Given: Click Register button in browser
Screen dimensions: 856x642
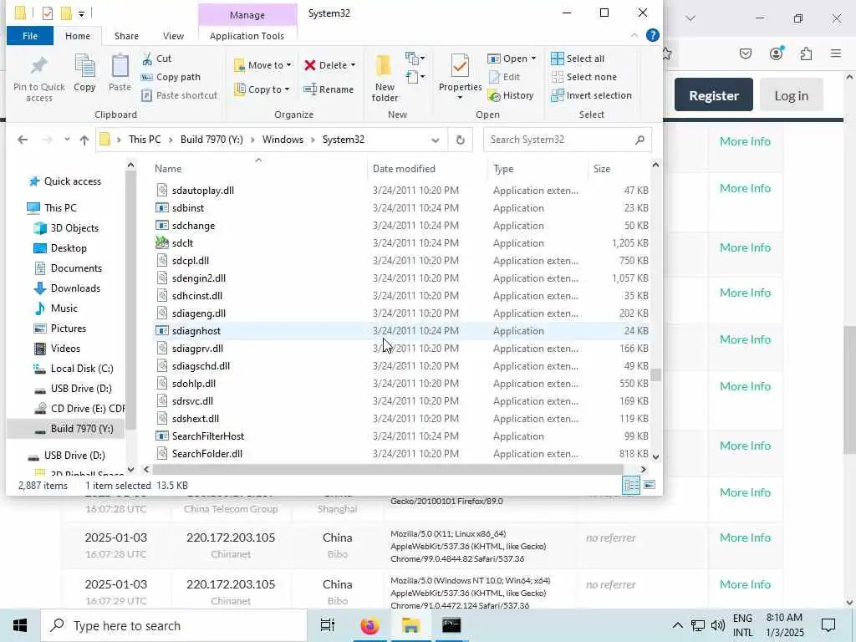Looking at the screenshot, I should 714,95.
